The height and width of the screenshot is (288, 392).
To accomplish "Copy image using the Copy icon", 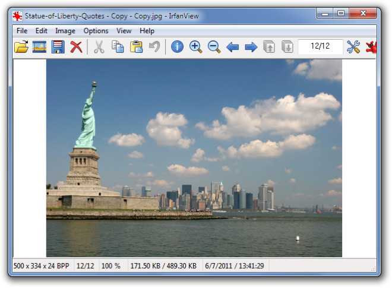I will (x=118, y=47).
